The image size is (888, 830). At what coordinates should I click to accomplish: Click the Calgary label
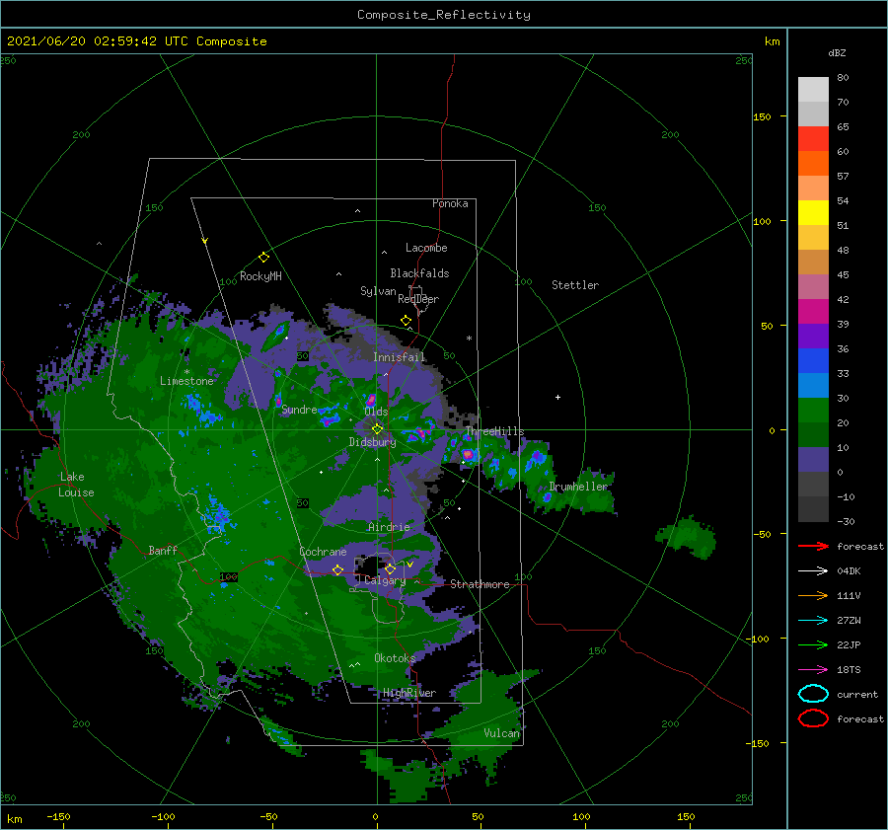(385, 580)
